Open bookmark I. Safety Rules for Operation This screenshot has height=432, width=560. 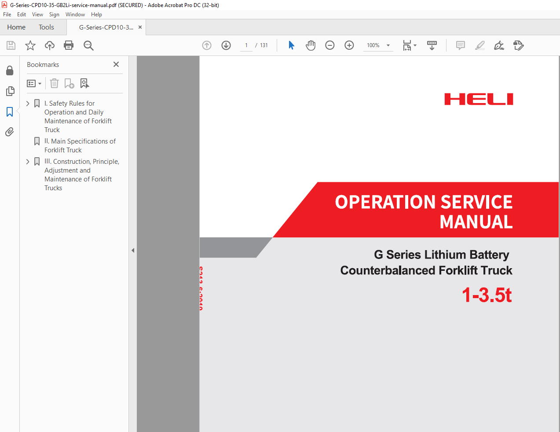tap(78, 117)
